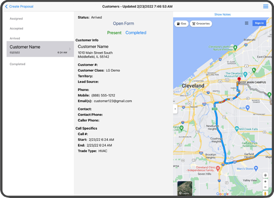This screenshot has height=198, width=274.
Task: Click the red destination pin on map
Action: (x=239, y=79)
